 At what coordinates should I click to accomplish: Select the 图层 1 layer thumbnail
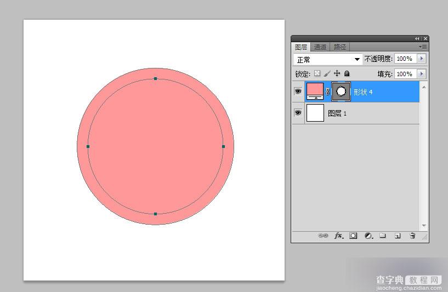click(x=315, y=113)
